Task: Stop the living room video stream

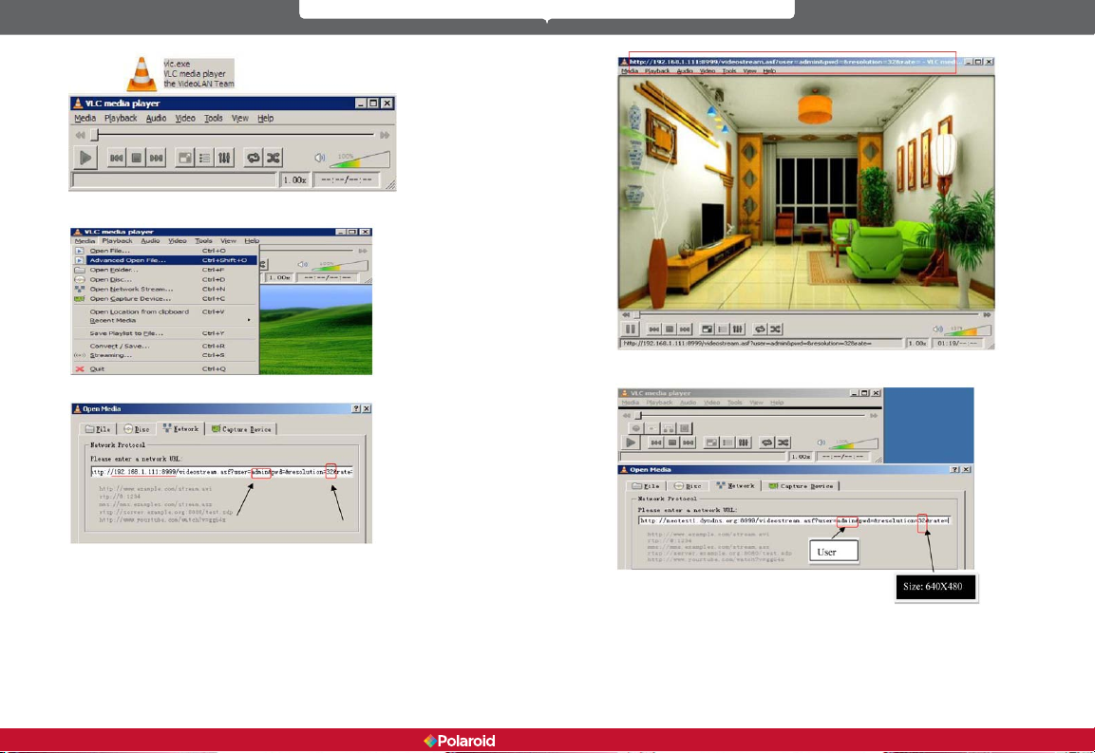Action: pyautogui.click(x=670, y=329)
